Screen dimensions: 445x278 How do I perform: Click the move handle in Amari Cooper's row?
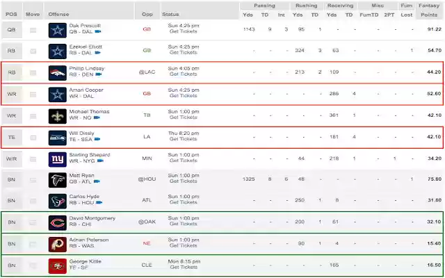coord(33,95)
